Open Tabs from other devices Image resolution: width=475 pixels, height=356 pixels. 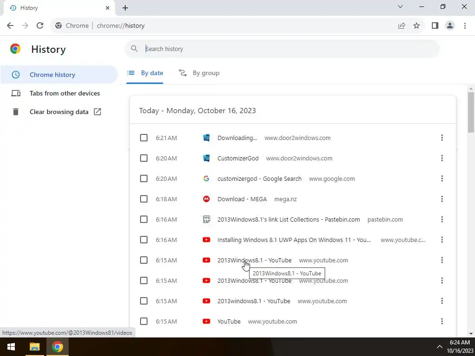[59, 93]
